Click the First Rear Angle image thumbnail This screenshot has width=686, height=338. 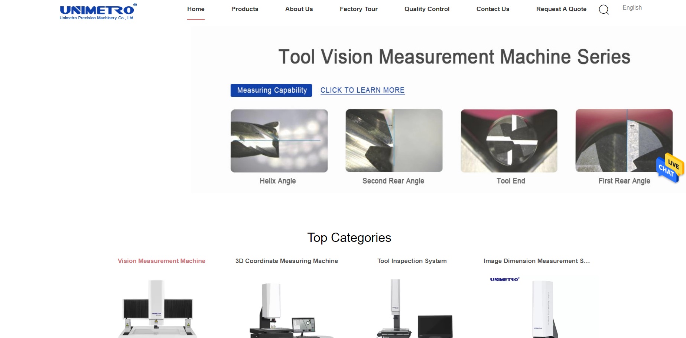coord(624,140)
